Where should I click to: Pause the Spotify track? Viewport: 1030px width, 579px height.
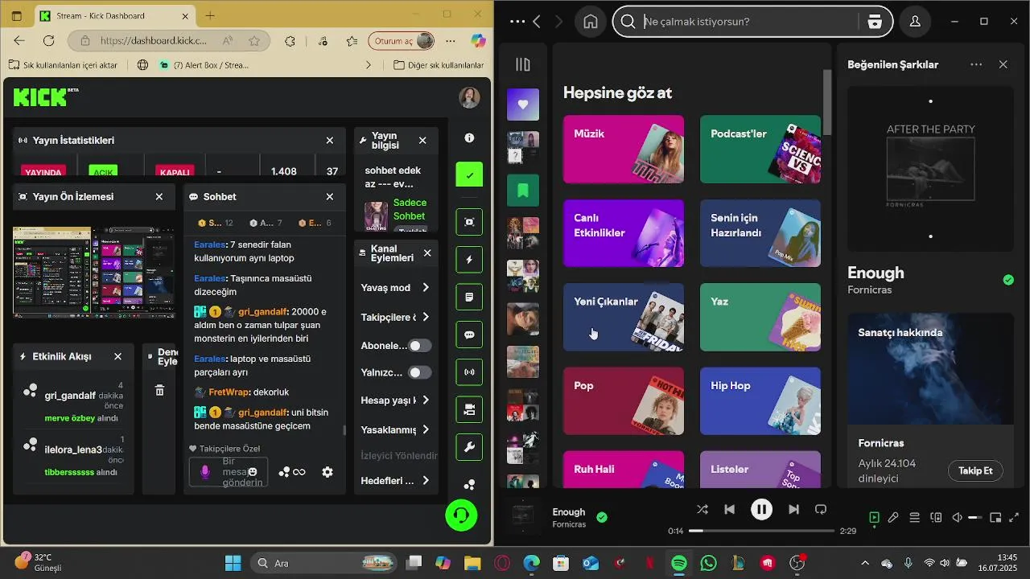click(761, 509)
